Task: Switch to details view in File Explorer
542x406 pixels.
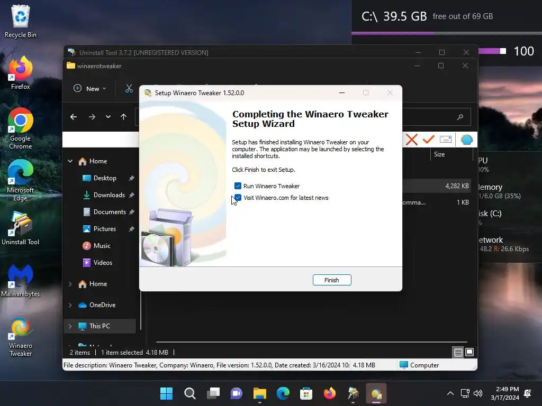Action: [x=458, y=352]
